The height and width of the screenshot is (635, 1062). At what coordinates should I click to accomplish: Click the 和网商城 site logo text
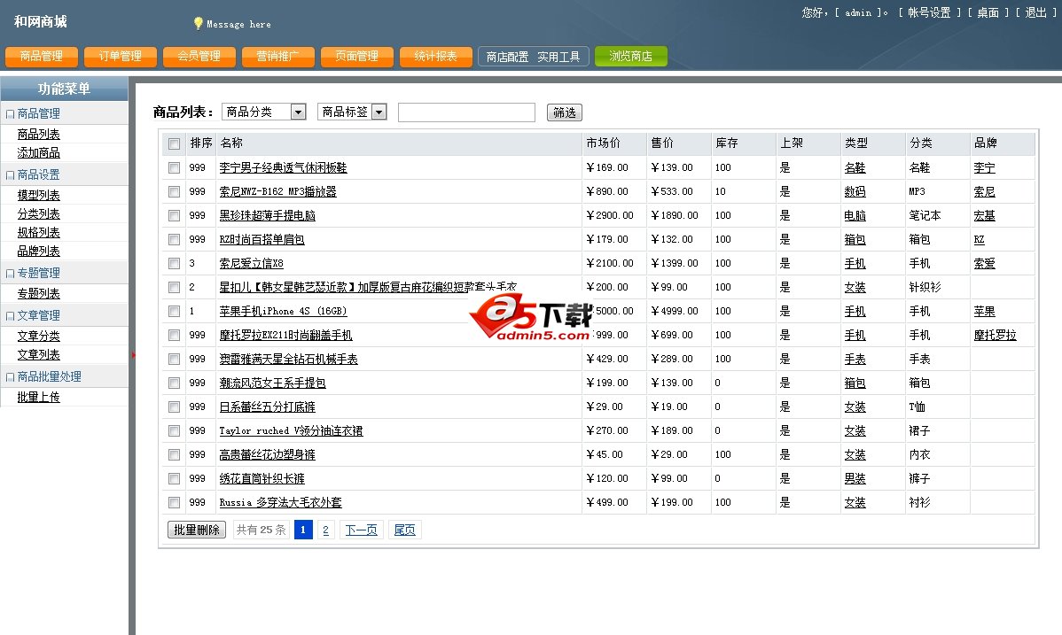click(x=41, y=21)
